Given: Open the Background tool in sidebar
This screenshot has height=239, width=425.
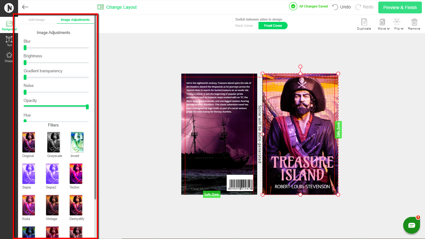Looking at the screenshot, I should pyautogui.click(x=9, y=25).
